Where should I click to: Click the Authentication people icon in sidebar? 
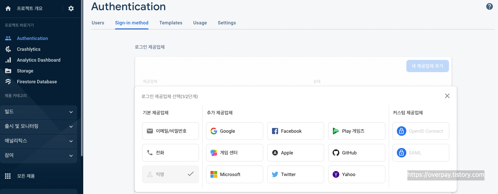pyautogui.click(x=8, y=38)
